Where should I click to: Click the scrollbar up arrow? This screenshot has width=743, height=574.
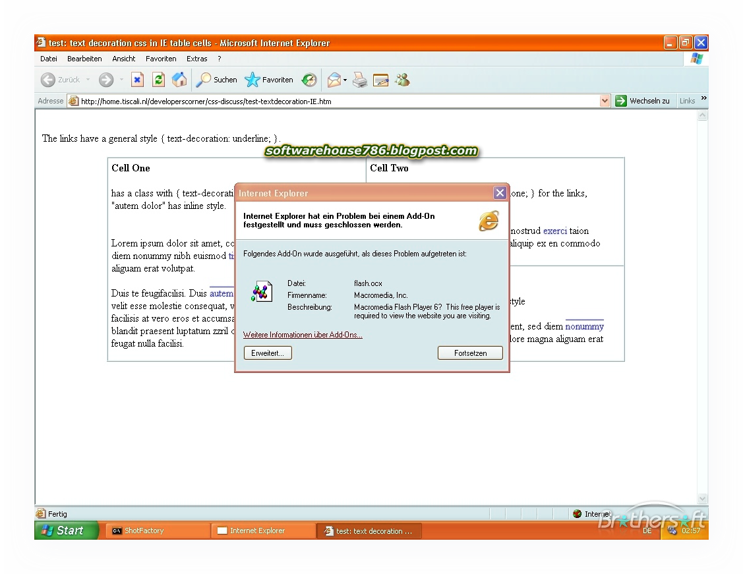703,115
